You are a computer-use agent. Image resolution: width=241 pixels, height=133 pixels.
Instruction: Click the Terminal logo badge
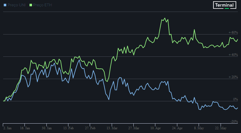(225, 5)
